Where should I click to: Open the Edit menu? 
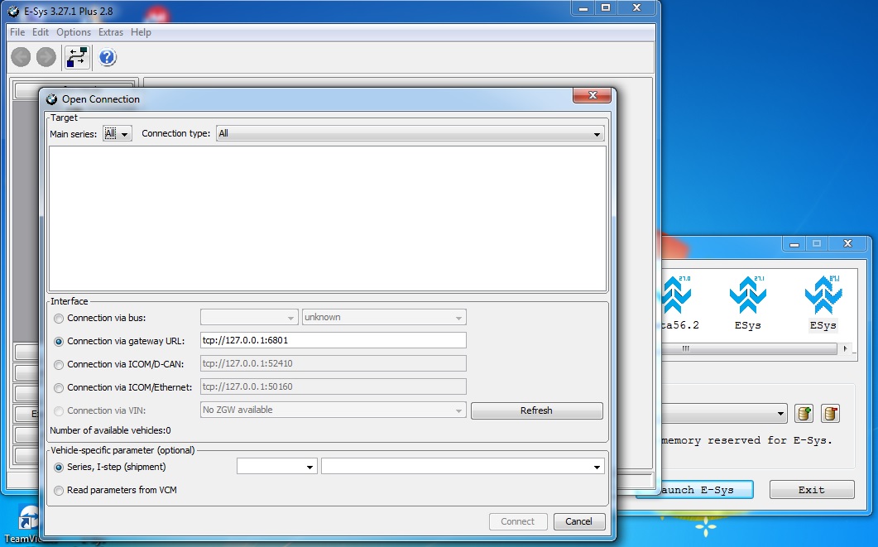[41, 32]
